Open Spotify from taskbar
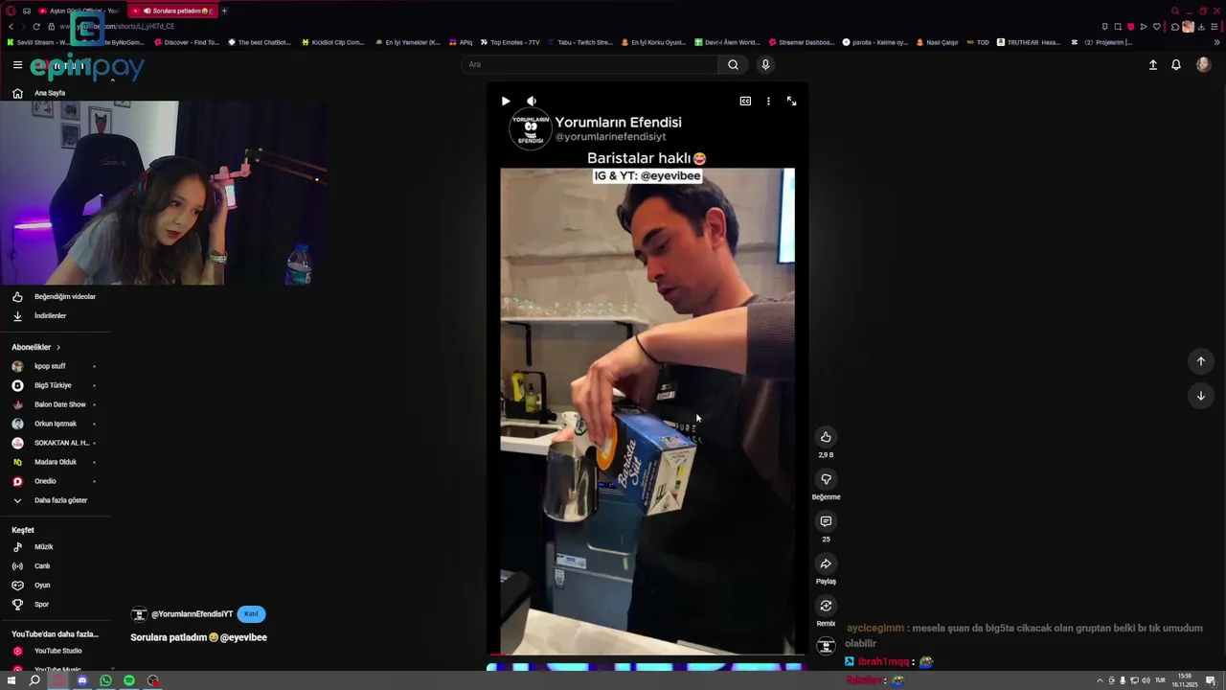 click(129, 680)
